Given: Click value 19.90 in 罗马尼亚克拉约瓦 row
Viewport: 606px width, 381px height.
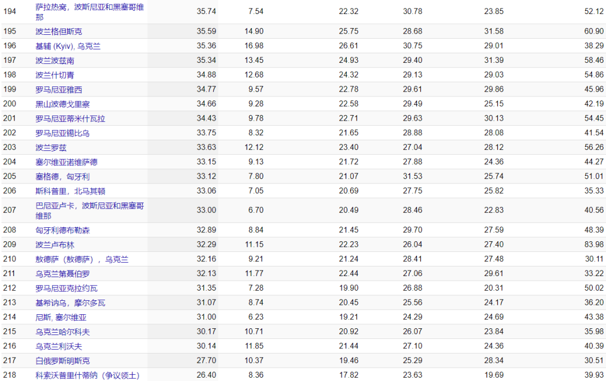Looking at the screenshot, I should pos(348,288).
